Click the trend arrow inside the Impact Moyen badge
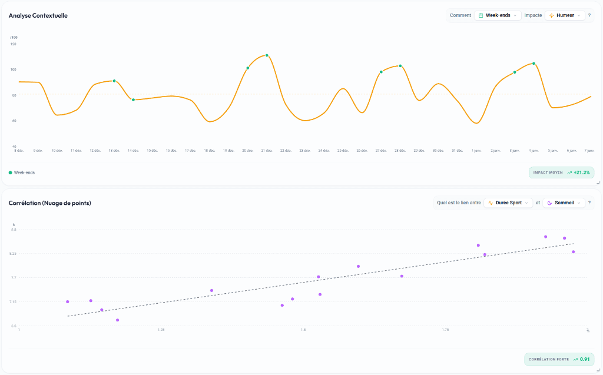 tap(570, 172)
